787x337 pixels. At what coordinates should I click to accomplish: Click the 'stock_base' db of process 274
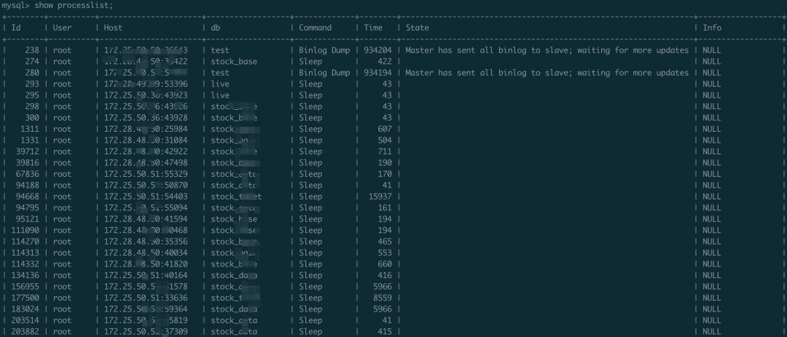point(233,62)
